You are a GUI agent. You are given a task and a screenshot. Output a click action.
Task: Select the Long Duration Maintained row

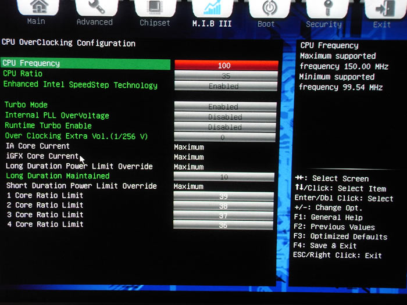click(58, 176)
